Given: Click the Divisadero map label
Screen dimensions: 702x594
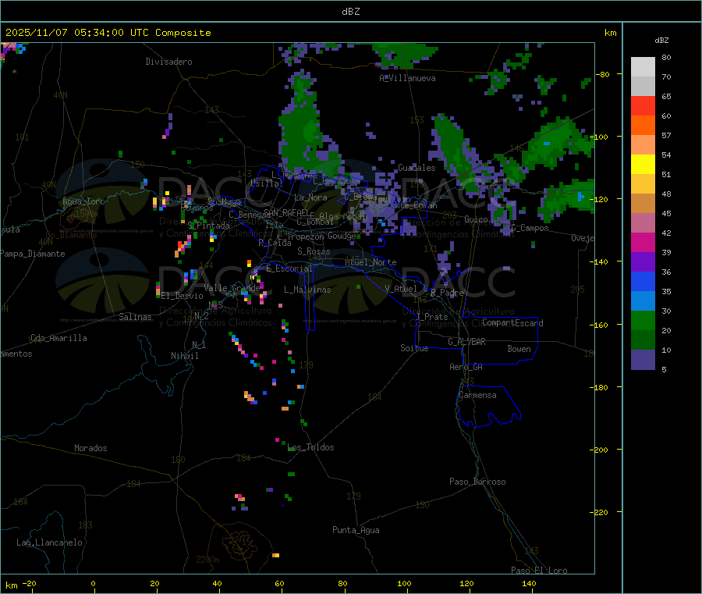Looking at the screenshot, I should [168, 62].
